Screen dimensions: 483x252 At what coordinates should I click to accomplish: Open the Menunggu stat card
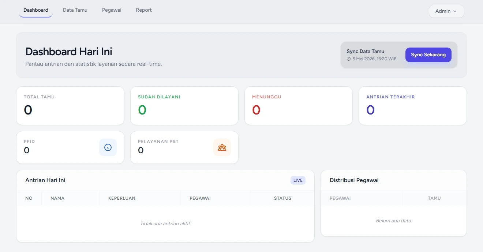(x=299, y=106)
